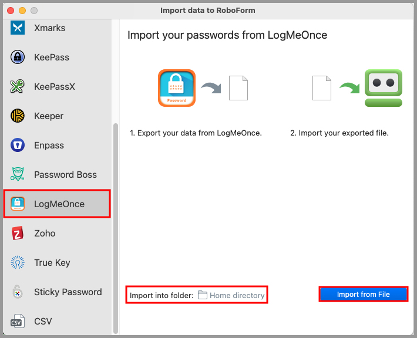Choose True Key from the source list
The height and width of the screenshot is (338, 417).
pos(52,263)
